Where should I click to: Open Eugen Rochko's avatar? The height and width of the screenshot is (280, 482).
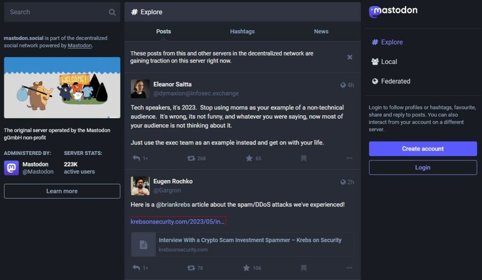(140, 186)
